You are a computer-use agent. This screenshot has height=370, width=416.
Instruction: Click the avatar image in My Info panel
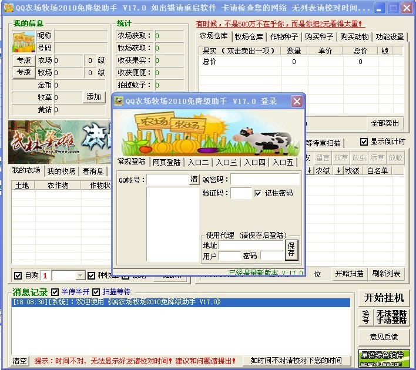coord(24,41)
